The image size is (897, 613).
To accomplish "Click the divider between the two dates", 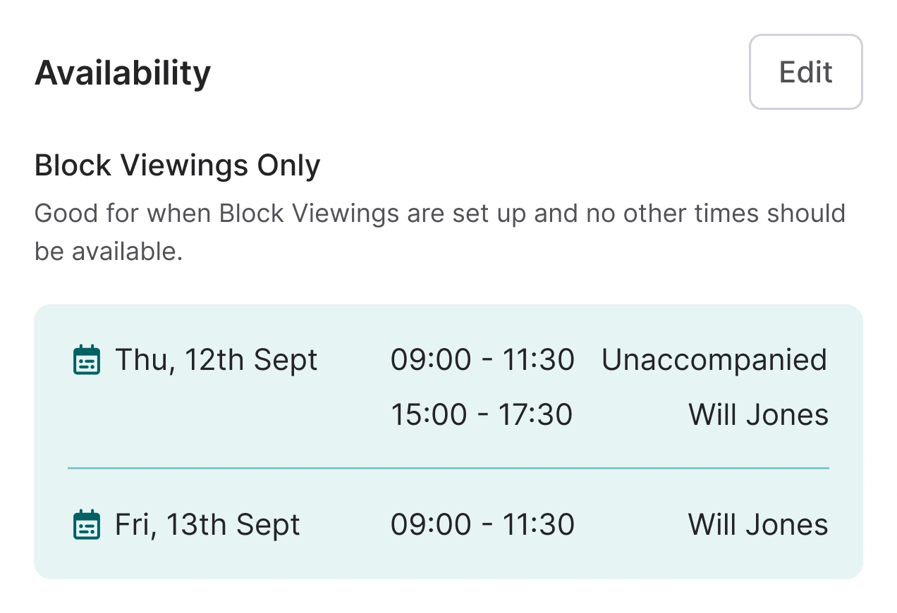I will point(448,469).
